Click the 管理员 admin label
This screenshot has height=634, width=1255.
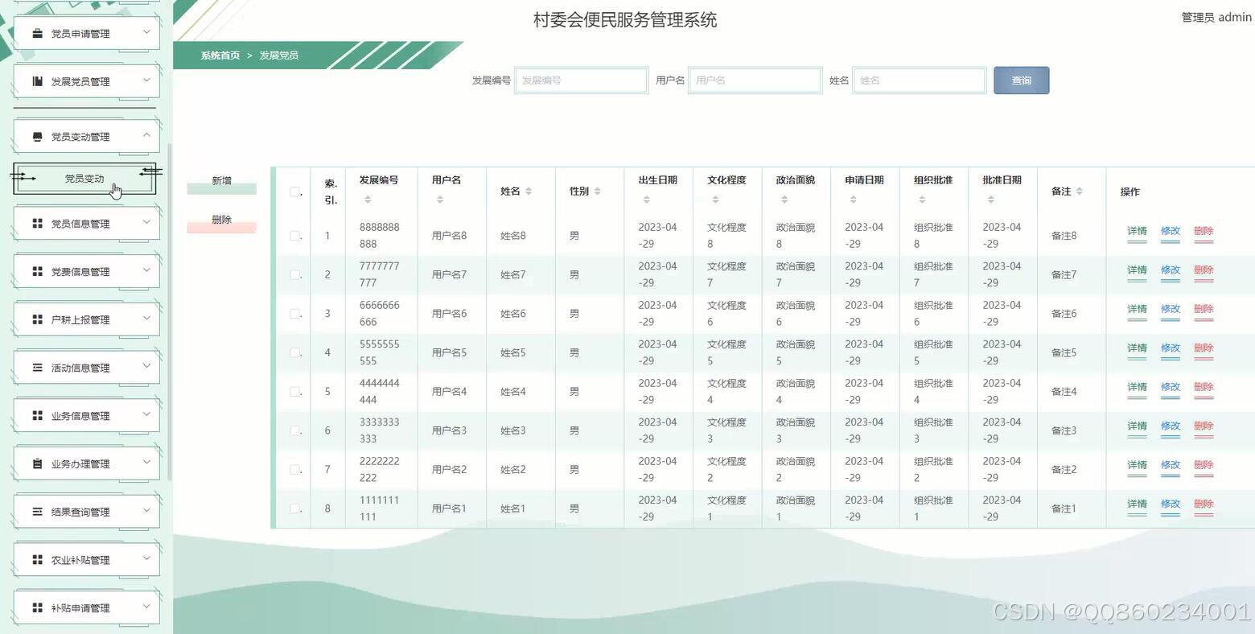click(1216, 17)
